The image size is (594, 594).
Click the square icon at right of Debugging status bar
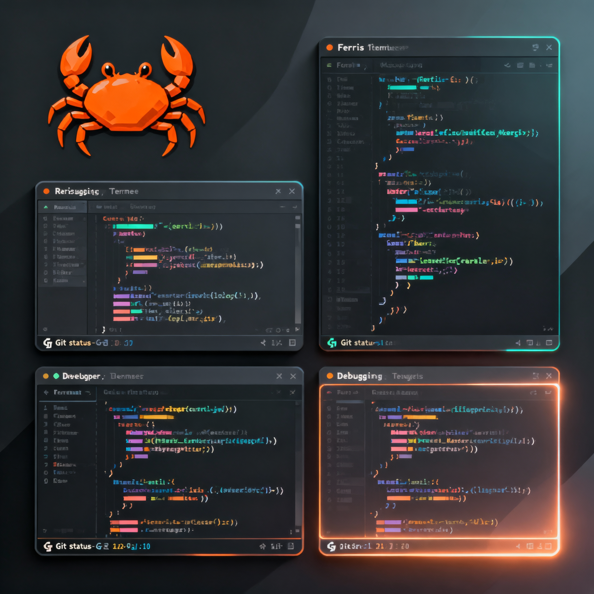pyautogui.click(x=549, y=546)
